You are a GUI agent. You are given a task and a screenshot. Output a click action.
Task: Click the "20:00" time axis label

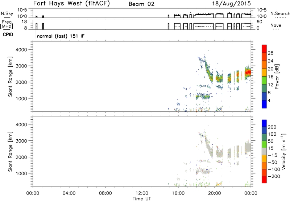point(215,193)
